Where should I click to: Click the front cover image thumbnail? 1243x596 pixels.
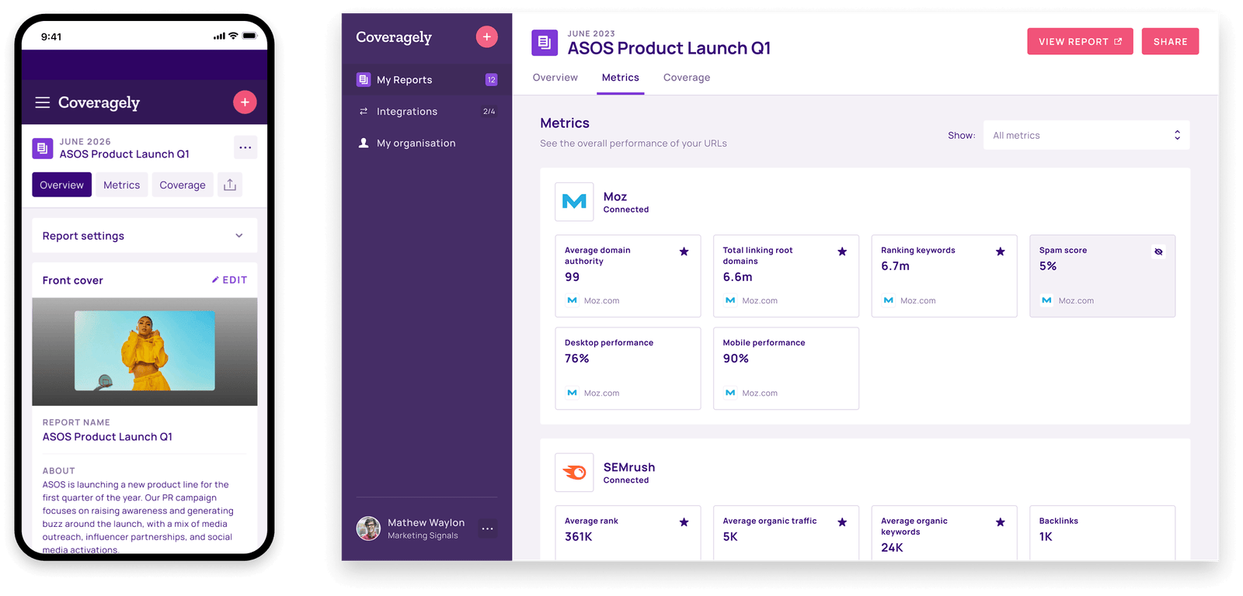click(144, 351)
